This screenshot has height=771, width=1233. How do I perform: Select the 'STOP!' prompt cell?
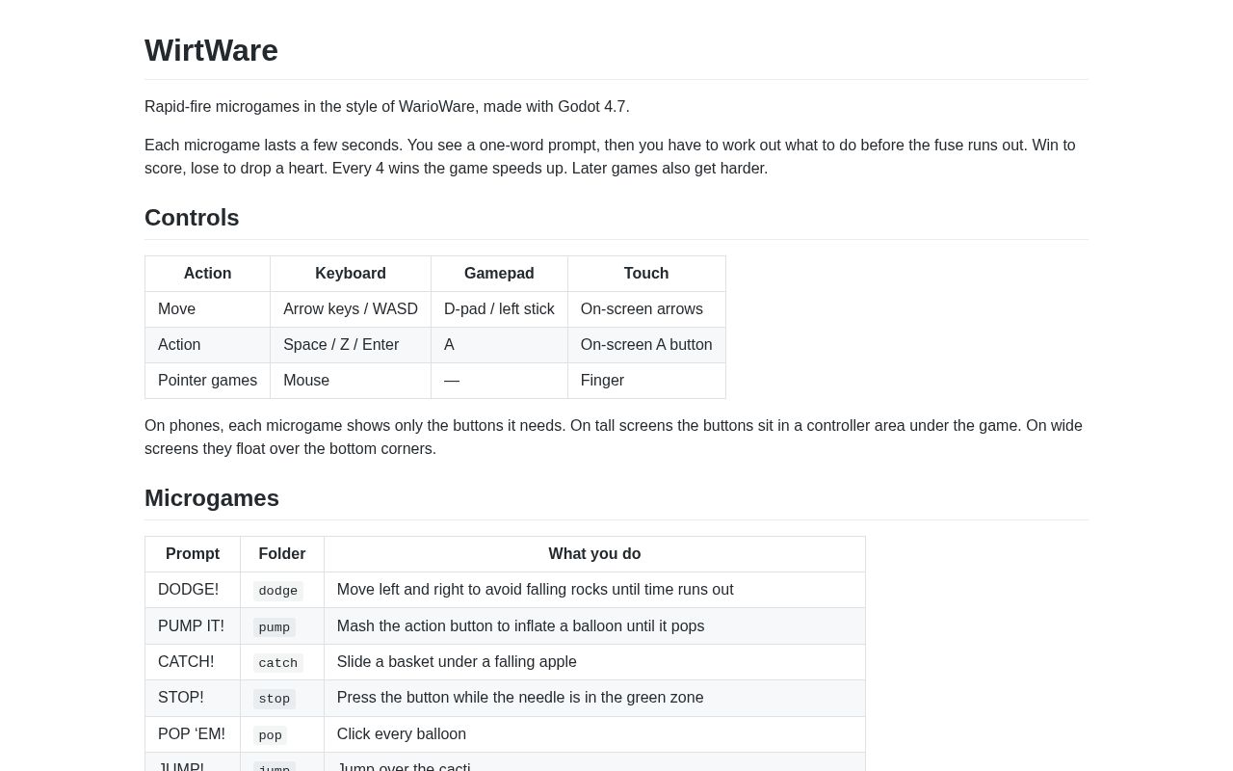click(193, 698)
